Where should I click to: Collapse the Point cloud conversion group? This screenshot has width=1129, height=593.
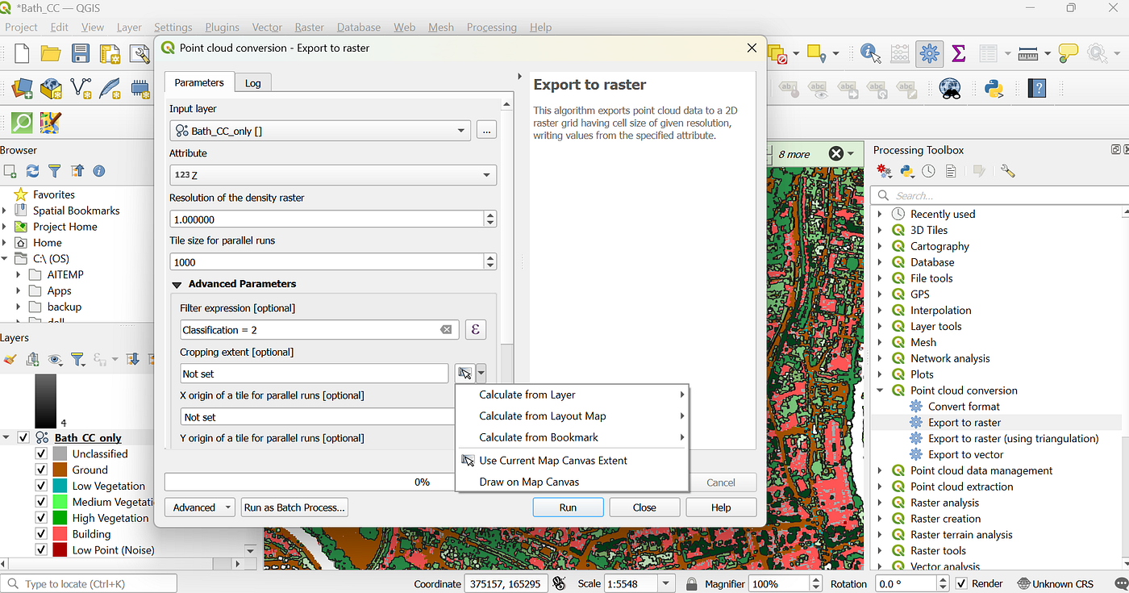(x=879, y=390)
